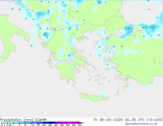Click the 'Th 28-05-2026' date text

(x=108, y=120)
